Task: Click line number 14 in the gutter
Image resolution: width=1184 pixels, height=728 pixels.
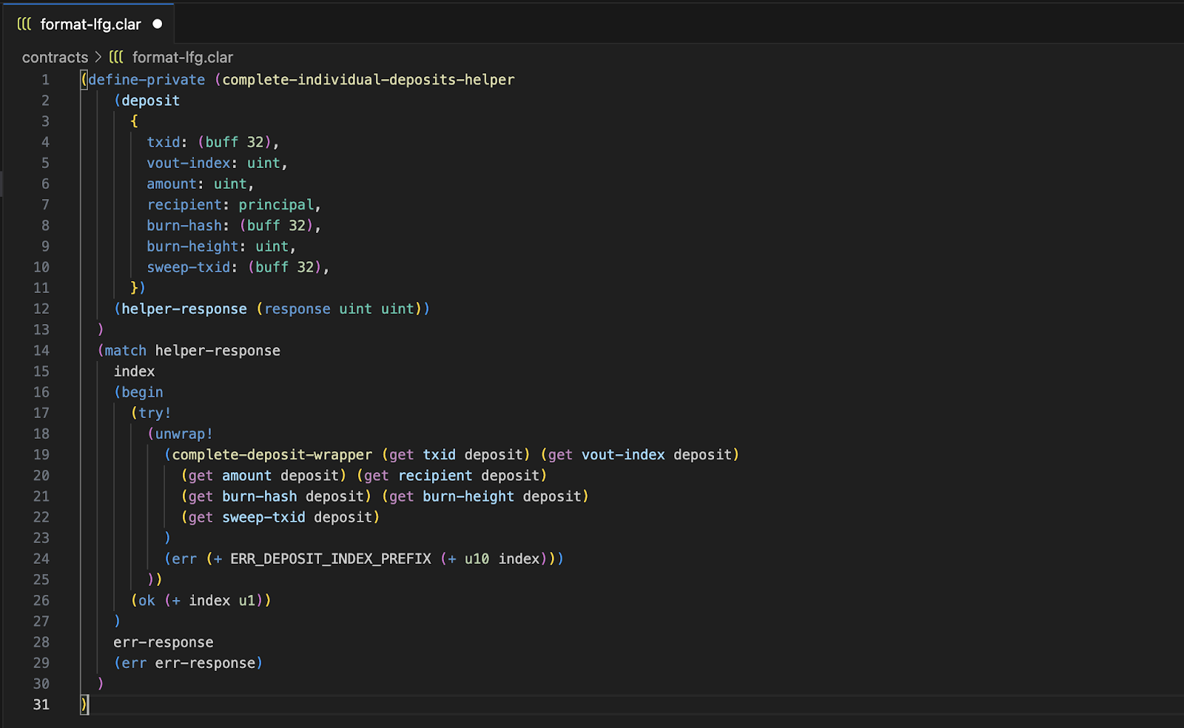Action: tap(41, 351)
